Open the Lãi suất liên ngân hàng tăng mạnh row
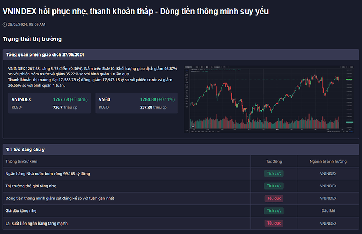The width and height of the screenshot is (362, 234). pos(36,224)
